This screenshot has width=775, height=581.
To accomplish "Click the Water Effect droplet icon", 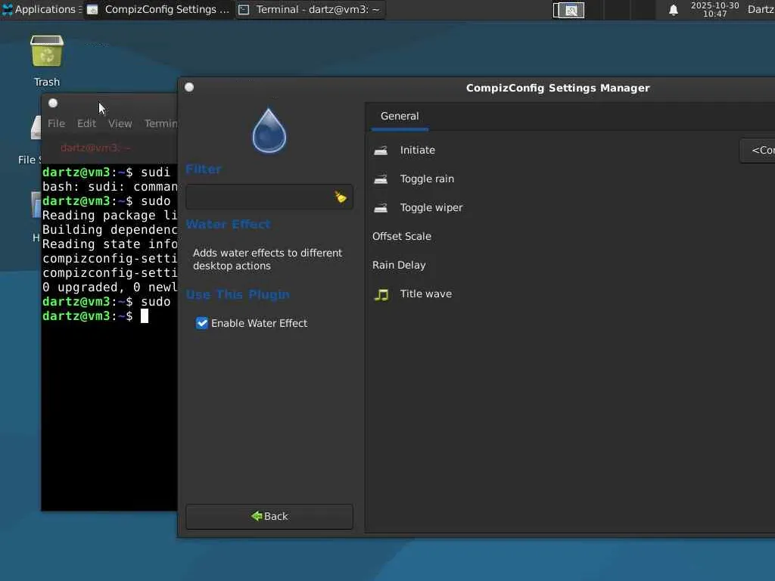I will point(269,131).
